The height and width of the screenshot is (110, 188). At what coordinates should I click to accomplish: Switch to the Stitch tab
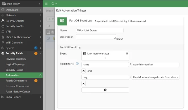pos(49,11)
